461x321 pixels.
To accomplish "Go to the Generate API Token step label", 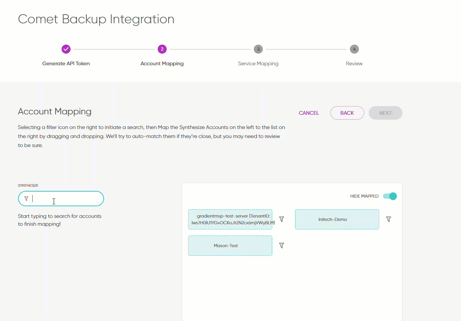I will point(66,64).
